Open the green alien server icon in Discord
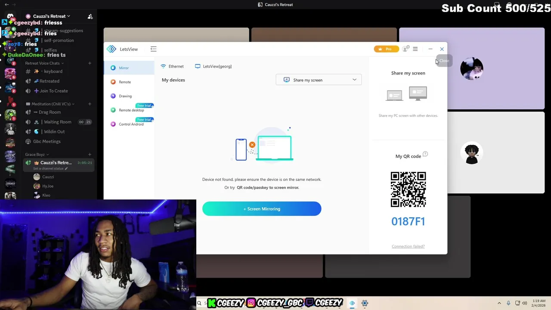The width and height of the screenshot is (551, 310). (10, 115)
